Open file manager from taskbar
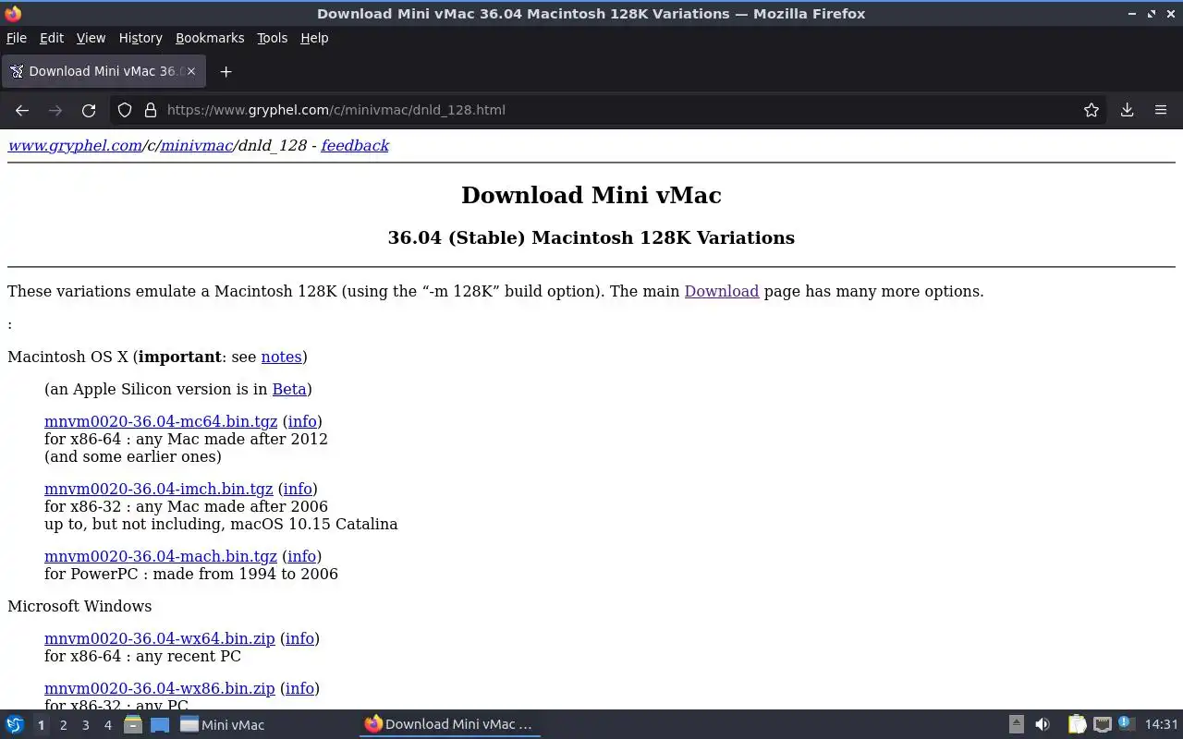 133,725
